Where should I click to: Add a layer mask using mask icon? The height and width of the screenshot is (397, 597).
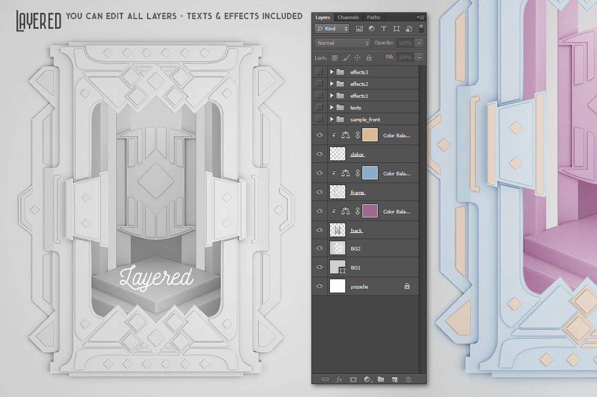coord(353,380)
